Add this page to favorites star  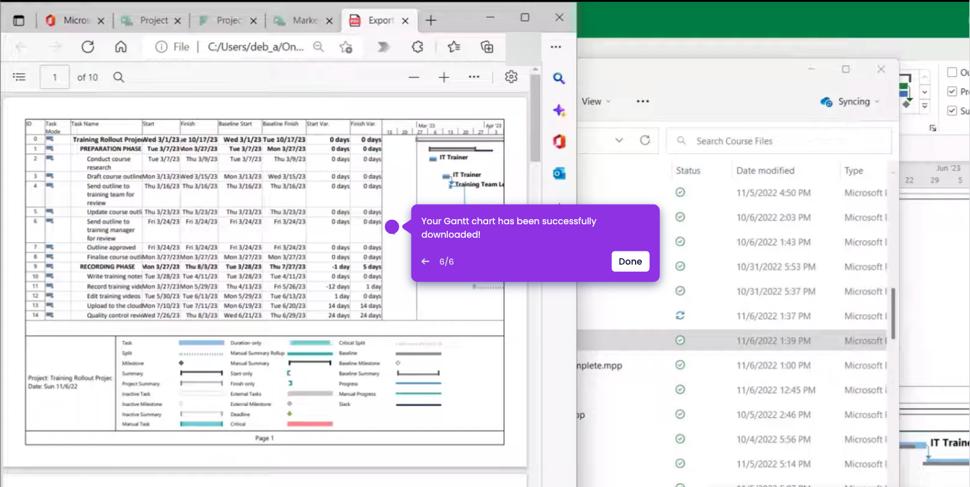coord(346,47)
